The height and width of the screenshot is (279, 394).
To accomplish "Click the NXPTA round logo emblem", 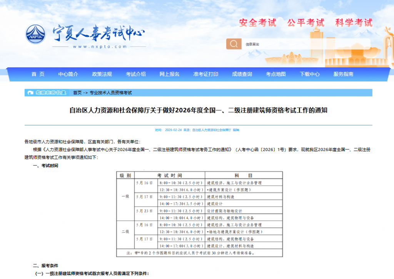I will [x=36, y=35].
